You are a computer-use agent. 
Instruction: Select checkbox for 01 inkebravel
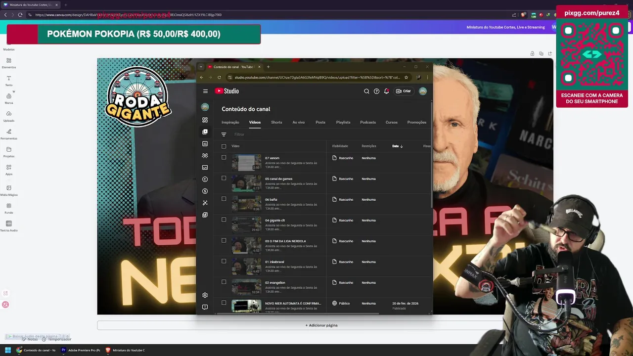click(224, 261)
